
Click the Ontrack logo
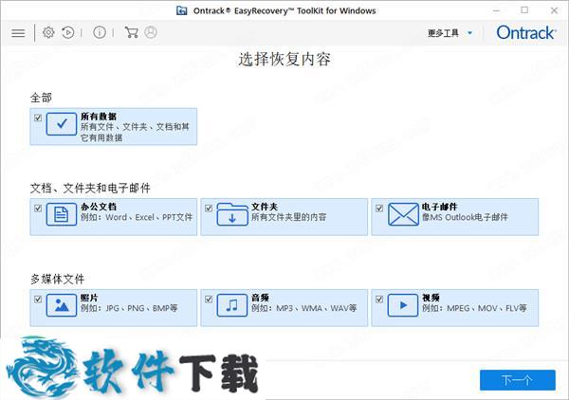(525, 32)
